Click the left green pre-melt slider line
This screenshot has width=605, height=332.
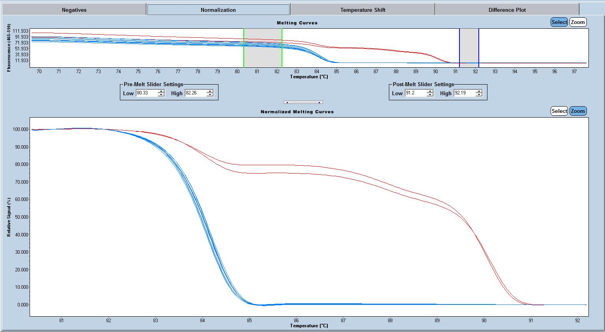pos(244,48)
